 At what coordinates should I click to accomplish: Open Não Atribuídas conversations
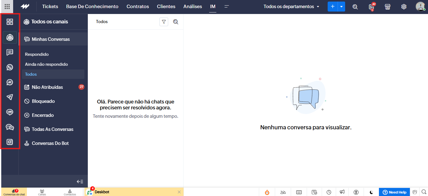[47, 87]
